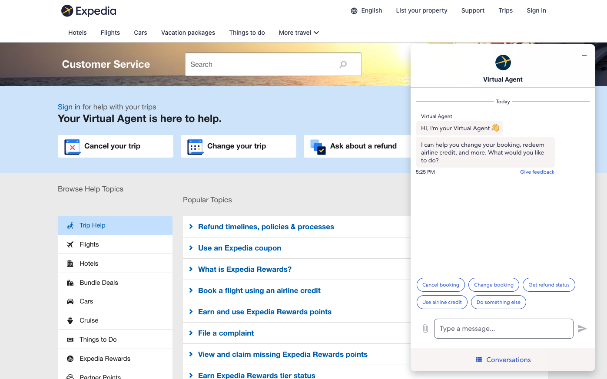Click the Ask about a refund icon

pyautogui.click(x=318, y=147)
